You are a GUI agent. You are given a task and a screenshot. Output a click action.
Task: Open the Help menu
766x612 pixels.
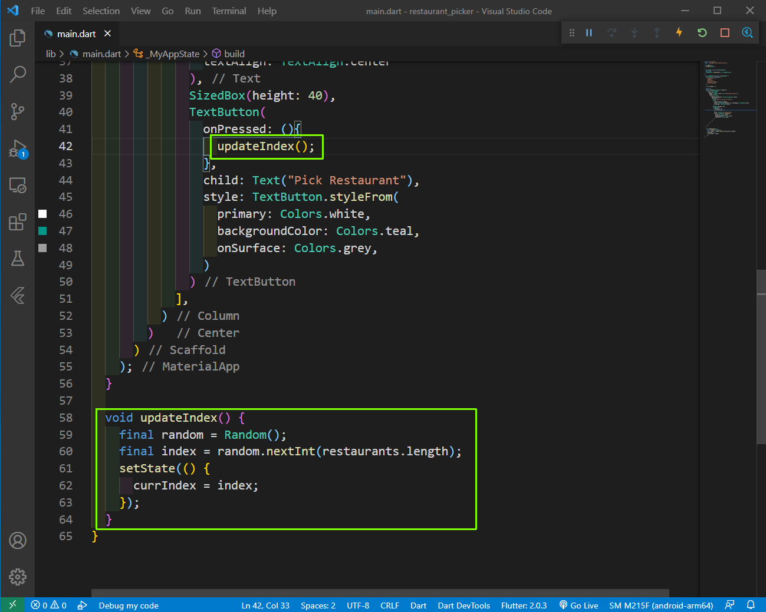point(267,11)
